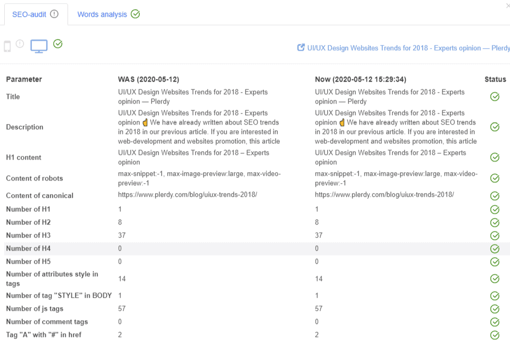Click the status checkmark for Number of js tags
This screenshot has height=349, width=510.
[494, 309]
